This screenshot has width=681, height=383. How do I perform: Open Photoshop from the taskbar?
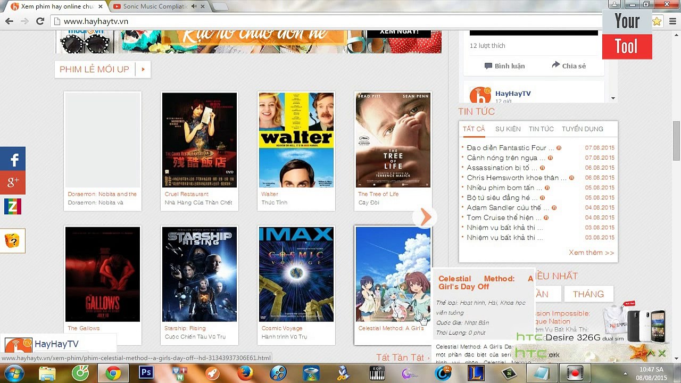[x=146, y=373]
